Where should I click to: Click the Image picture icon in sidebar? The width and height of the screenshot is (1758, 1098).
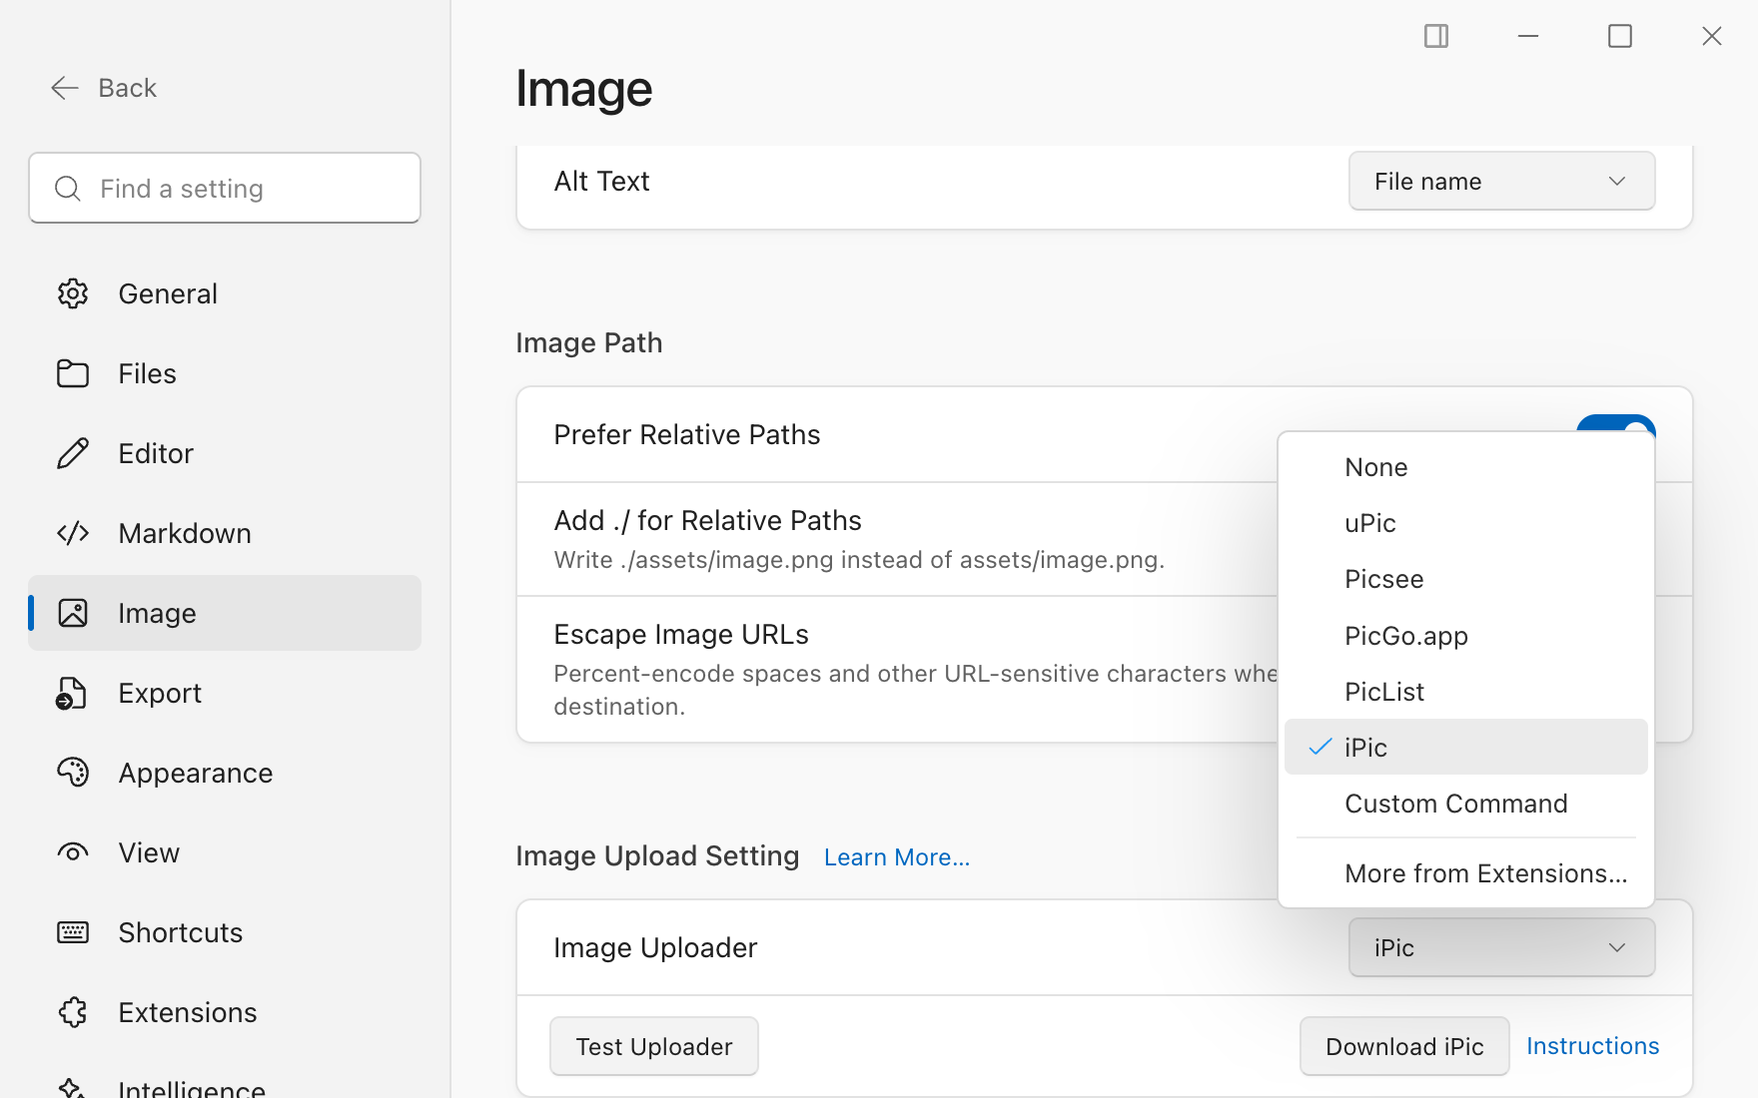click(x=73, y=613)
